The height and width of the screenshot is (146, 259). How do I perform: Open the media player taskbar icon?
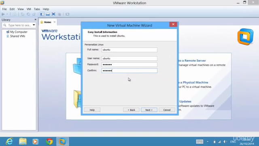point(35,142)
